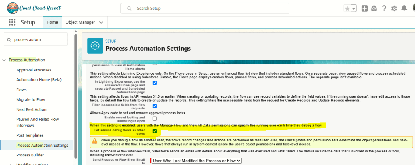Open Send Process or Flow Error Email dropdown
Viewport: 415px width, 165px height.
(196, 161)
